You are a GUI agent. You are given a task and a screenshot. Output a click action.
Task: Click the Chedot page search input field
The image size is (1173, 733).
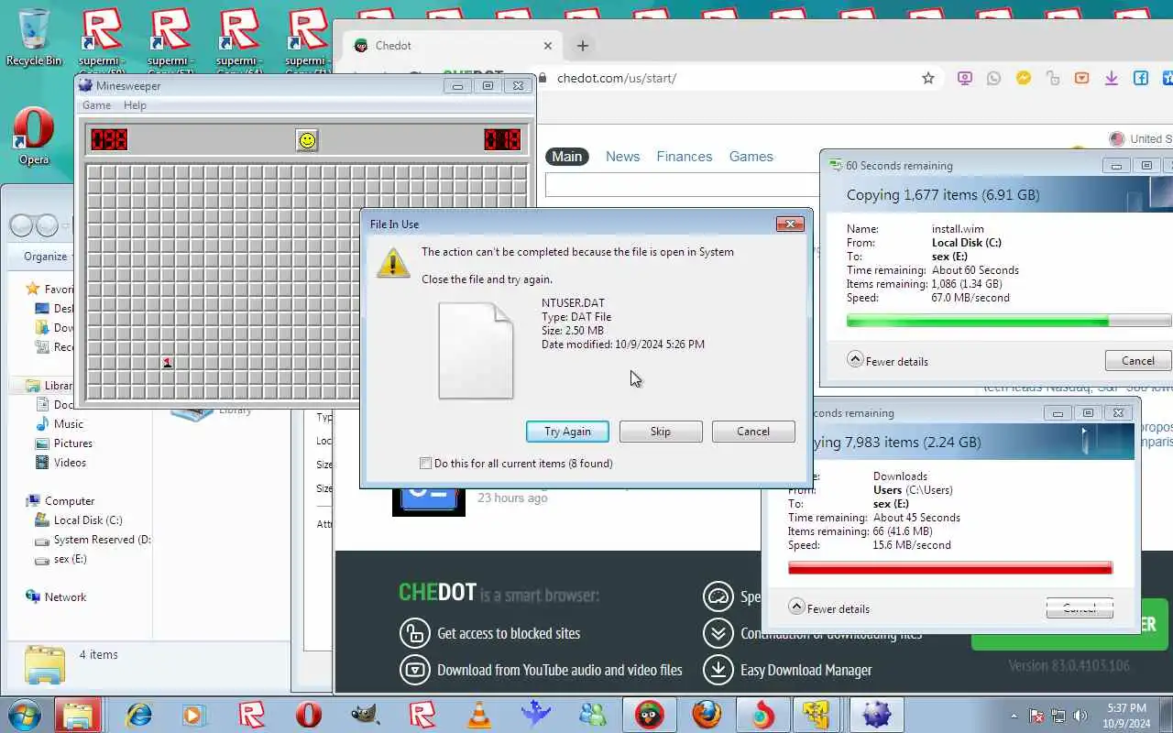682,184
